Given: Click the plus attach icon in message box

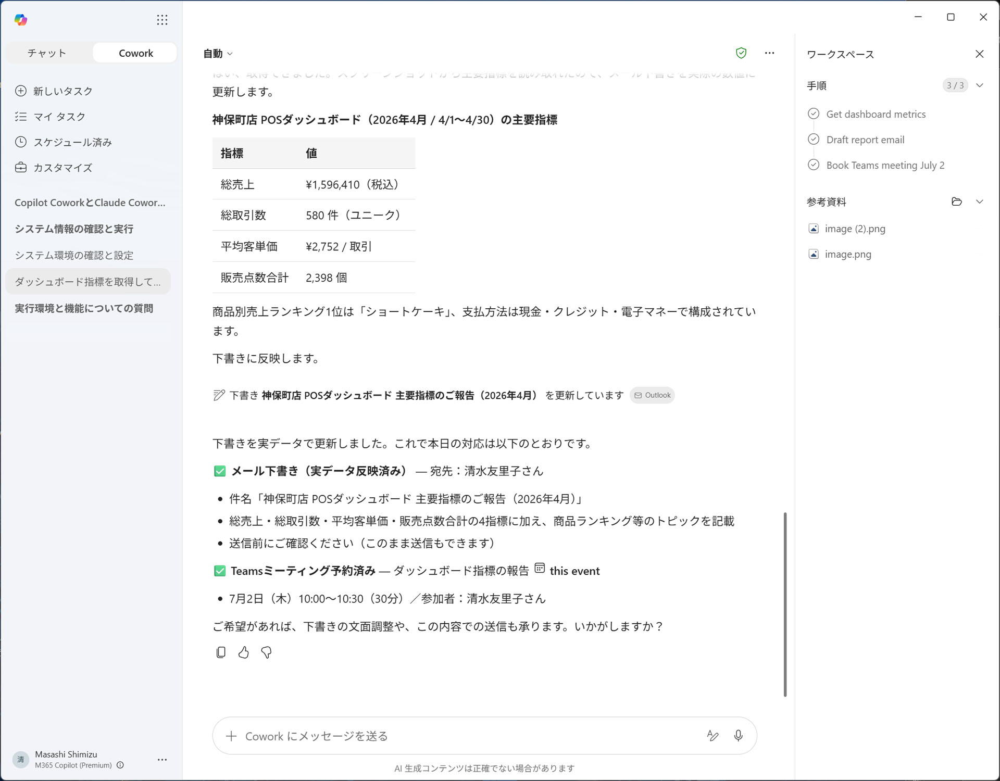Looking at the screenshot, I should (231, 736).
